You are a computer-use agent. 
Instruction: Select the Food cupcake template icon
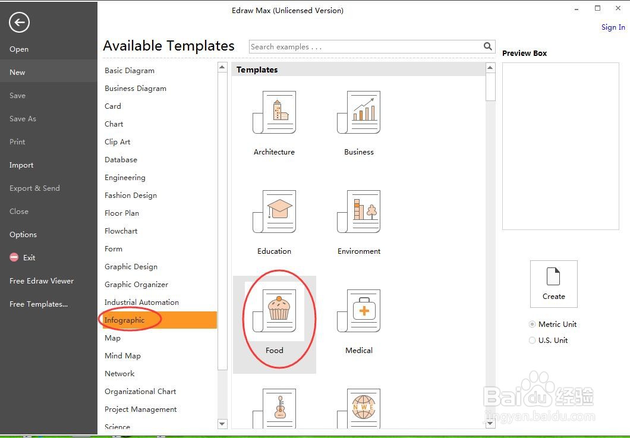[275, 311]
